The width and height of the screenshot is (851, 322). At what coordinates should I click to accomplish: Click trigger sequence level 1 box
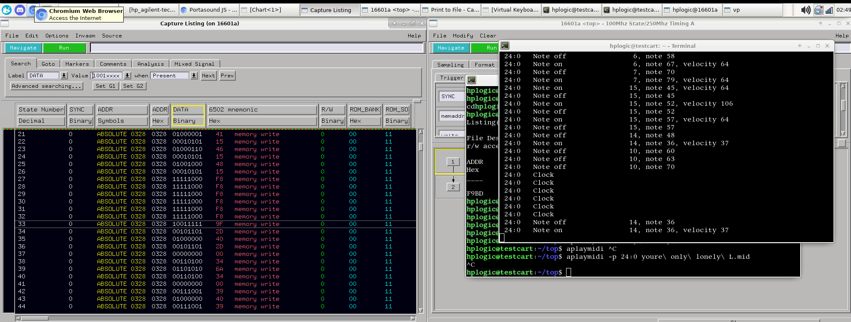point(453,161)
